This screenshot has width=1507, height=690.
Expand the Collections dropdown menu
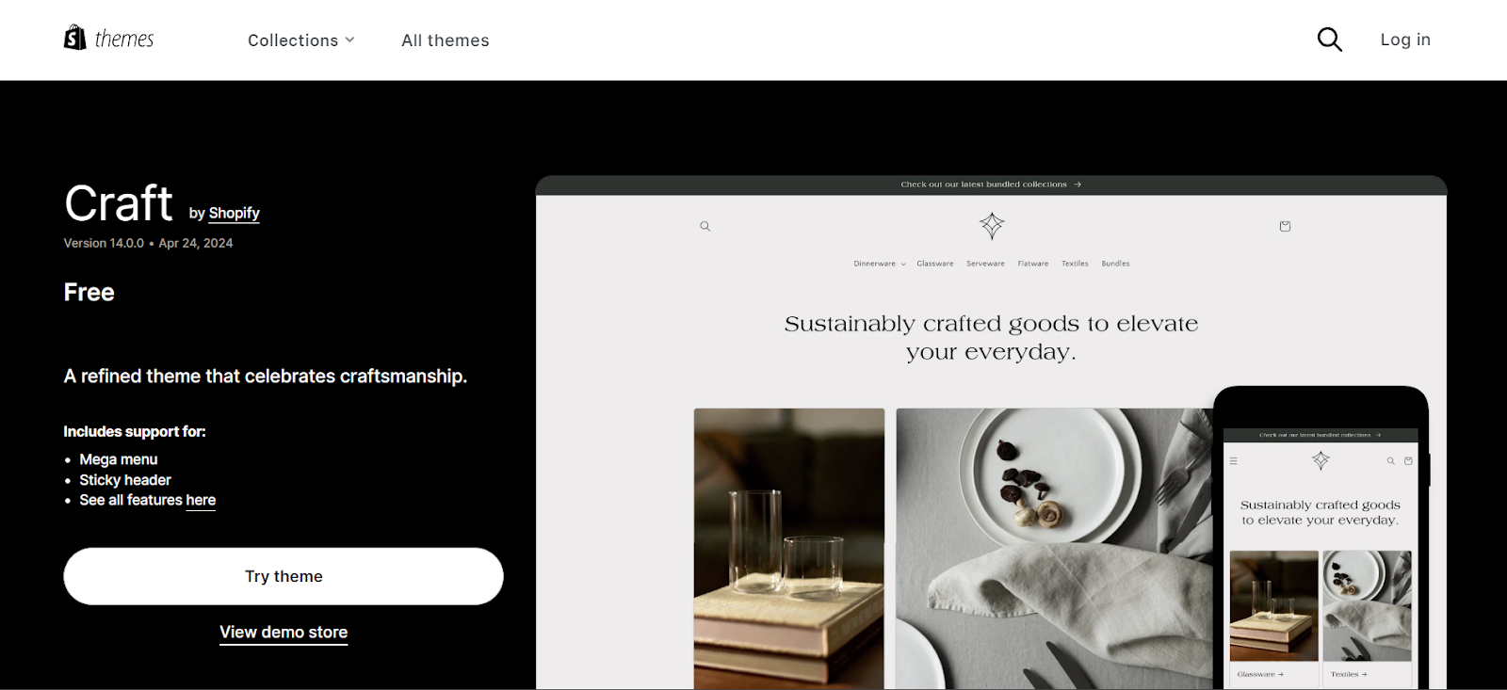tap(301, 40)
